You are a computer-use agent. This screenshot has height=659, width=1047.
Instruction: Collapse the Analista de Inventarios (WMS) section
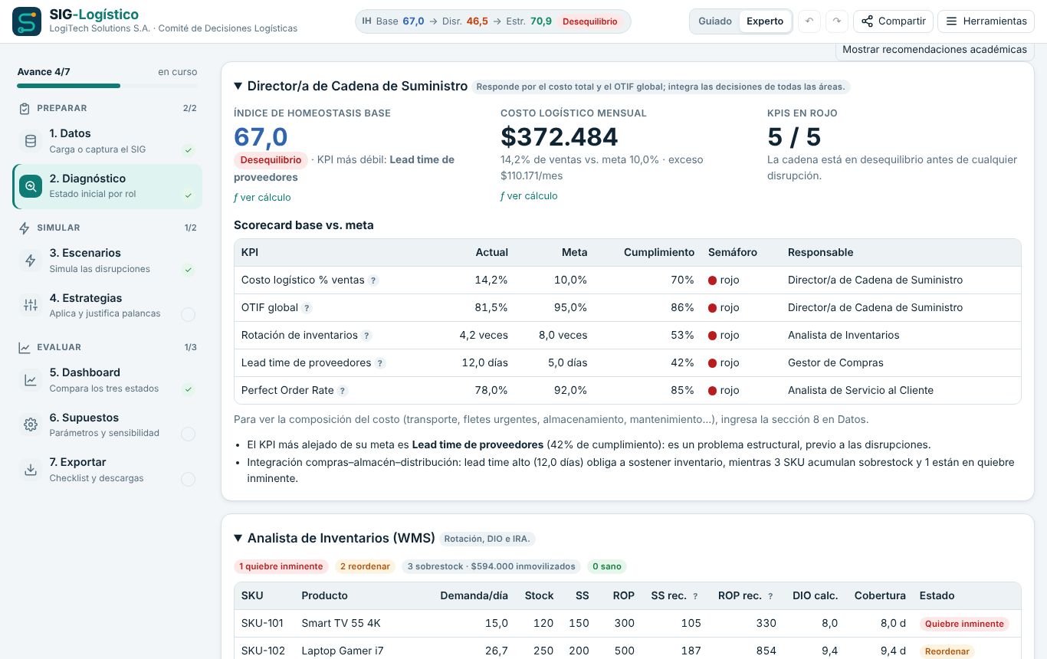(238, 539)
